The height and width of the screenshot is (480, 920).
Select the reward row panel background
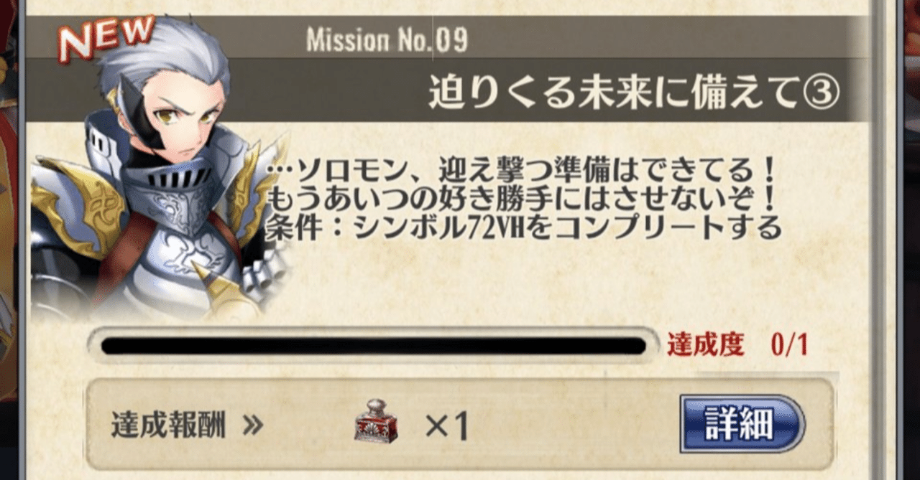click(460, 425)
